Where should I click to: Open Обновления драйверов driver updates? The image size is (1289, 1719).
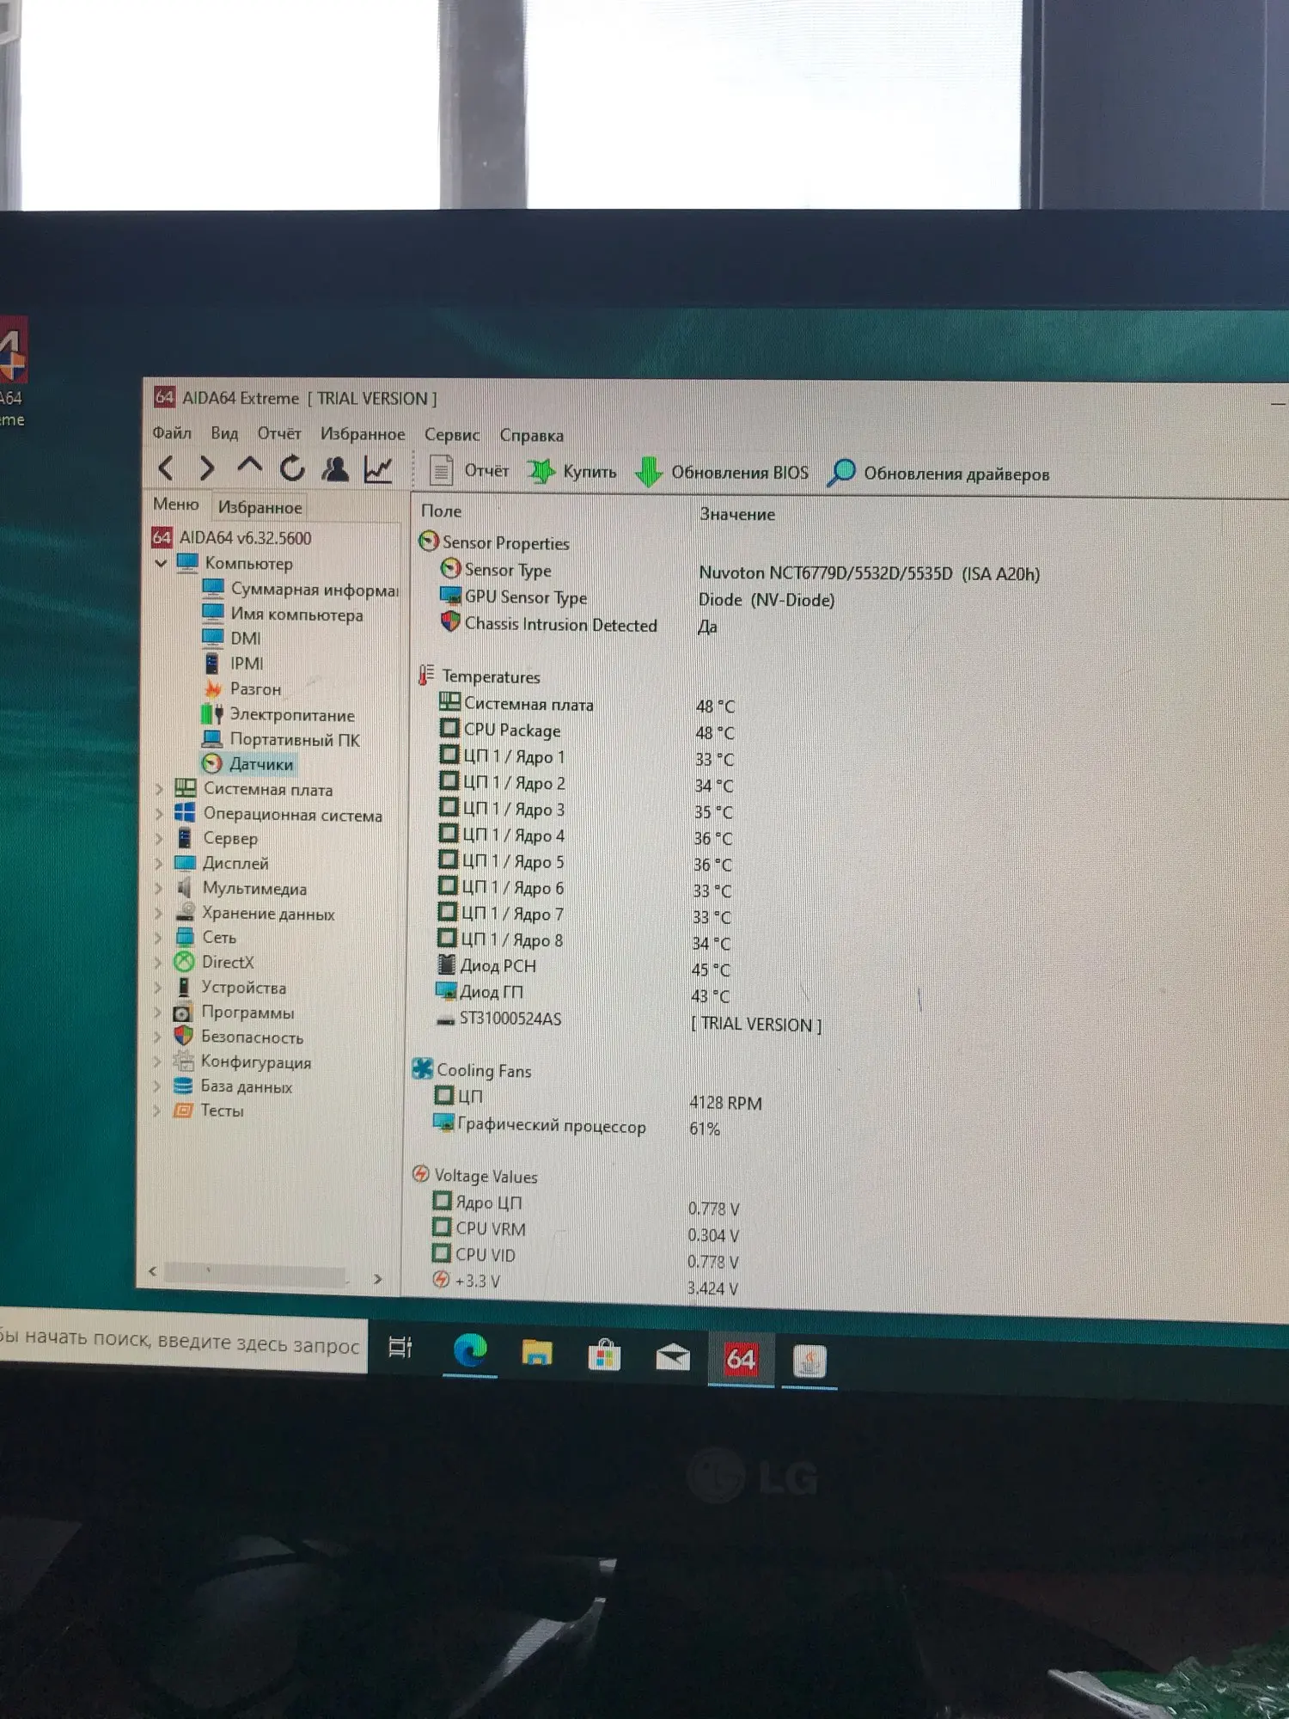938,473
